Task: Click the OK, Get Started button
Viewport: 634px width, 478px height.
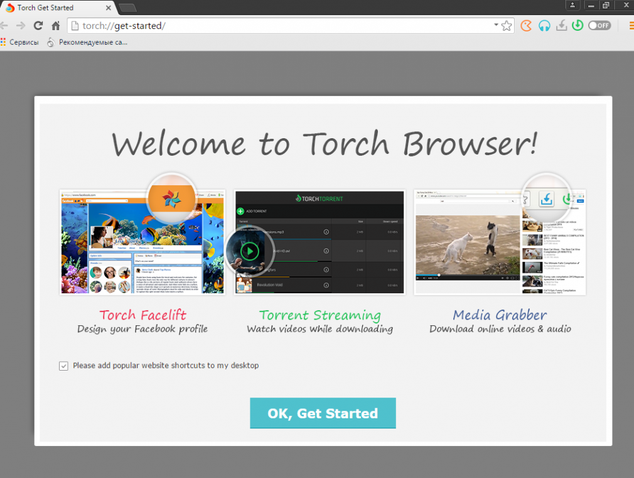Action: (323, 413)
